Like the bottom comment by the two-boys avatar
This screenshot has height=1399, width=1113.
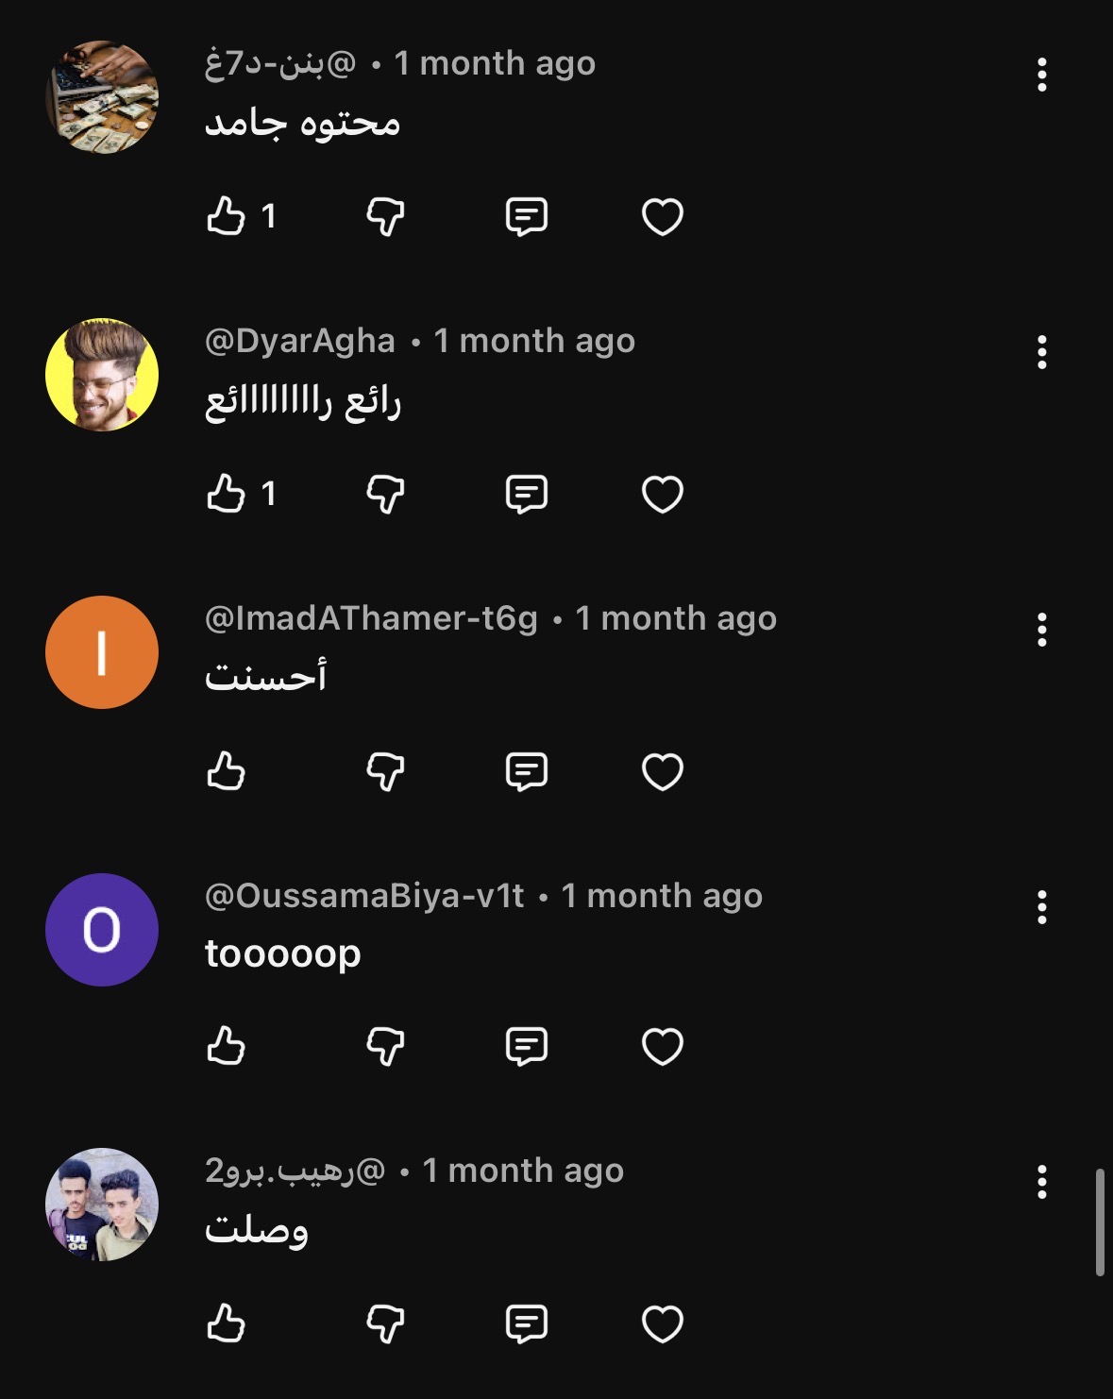point(227,1323)
